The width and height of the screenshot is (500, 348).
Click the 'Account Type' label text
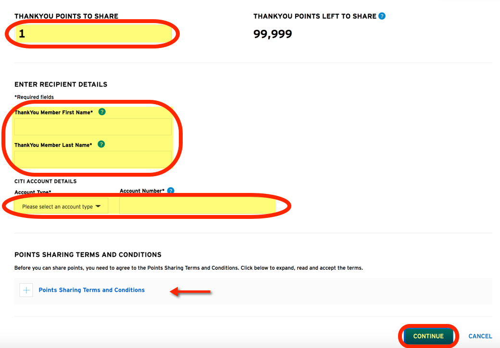point(33,192)
